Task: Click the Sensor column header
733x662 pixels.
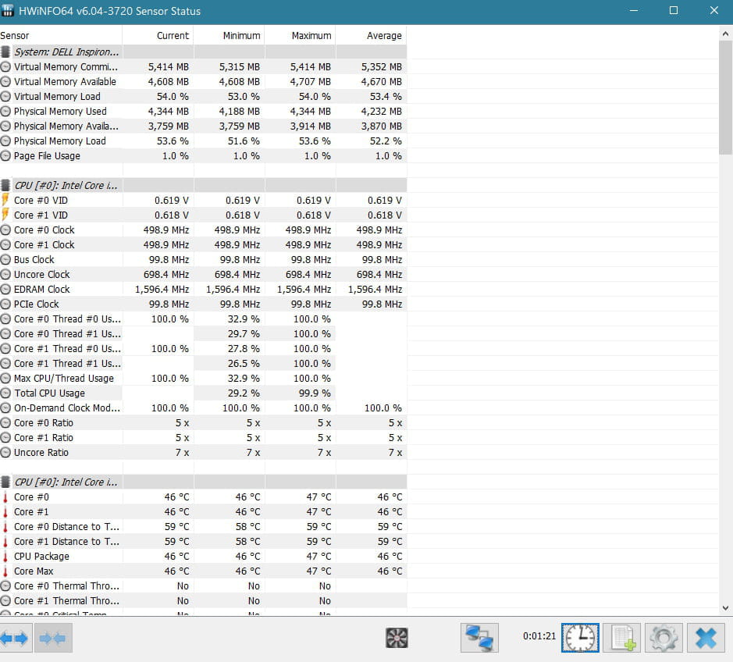Action: (61, 36)
